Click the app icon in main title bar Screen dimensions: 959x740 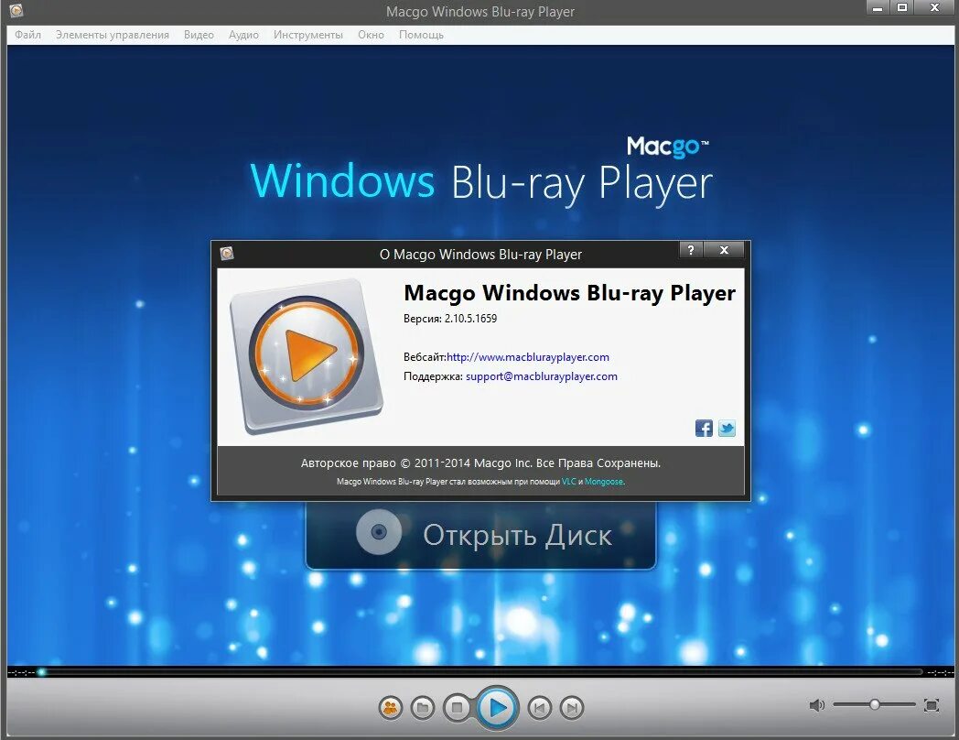tap(16, 10)
